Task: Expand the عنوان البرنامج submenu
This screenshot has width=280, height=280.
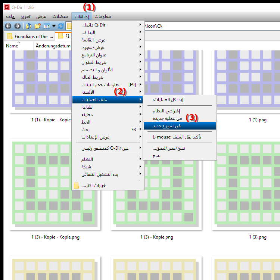Action: [x=108, y=55]
